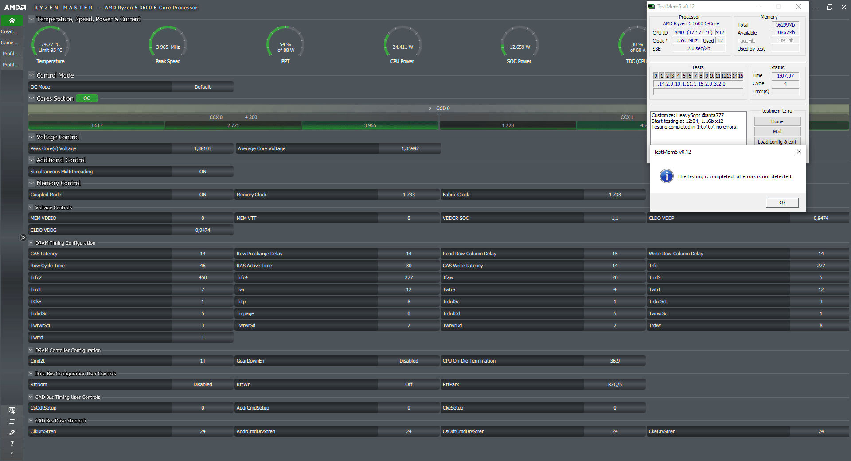Click the Mail button in TestMem5
Screen dimensions: 851x461
tap(777, 132)
